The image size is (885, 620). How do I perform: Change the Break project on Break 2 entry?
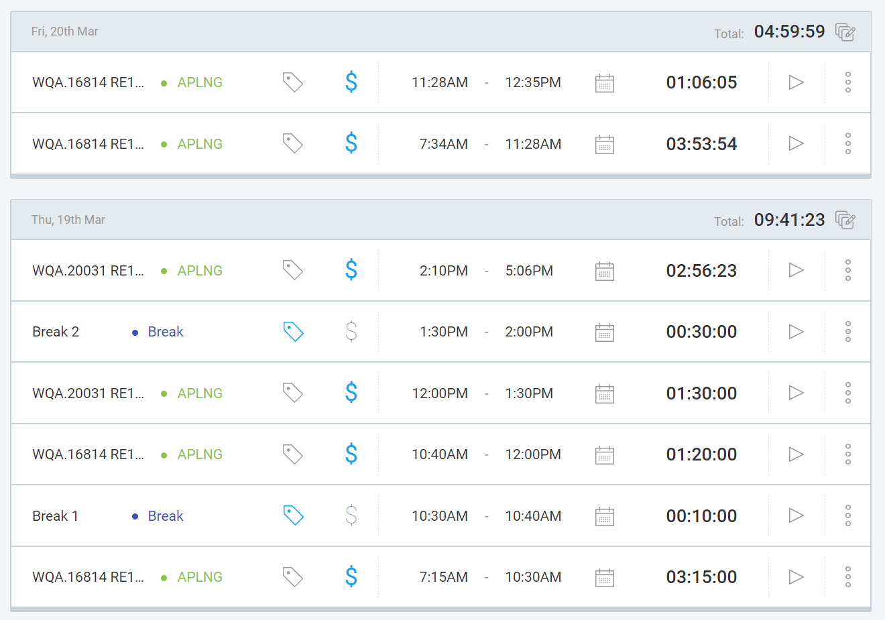158,332
